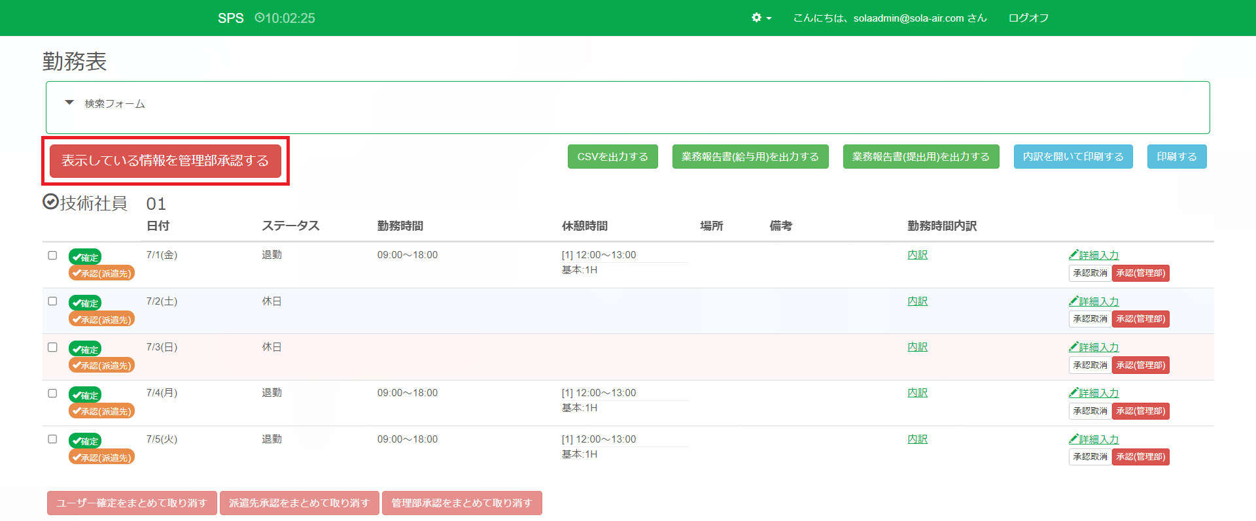1256x521 pixels.
Task: Tick the checkbox for 7/3(日) row
Action: [52, 347]
